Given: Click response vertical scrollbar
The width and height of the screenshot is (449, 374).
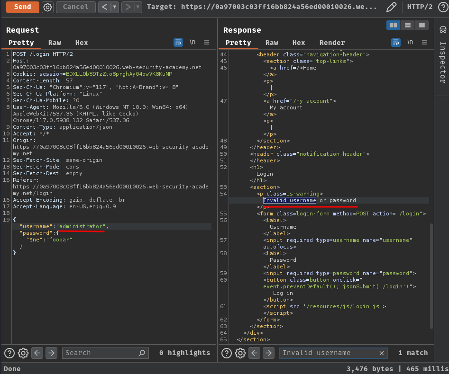Looking at the screenshot, I should (x=431, y=276).
